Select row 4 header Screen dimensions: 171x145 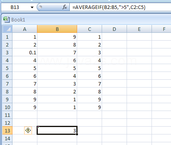click(7, 60)
